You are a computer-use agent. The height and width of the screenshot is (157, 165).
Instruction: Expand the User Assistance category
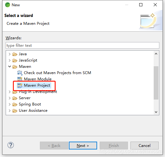(x=9, y=111)
